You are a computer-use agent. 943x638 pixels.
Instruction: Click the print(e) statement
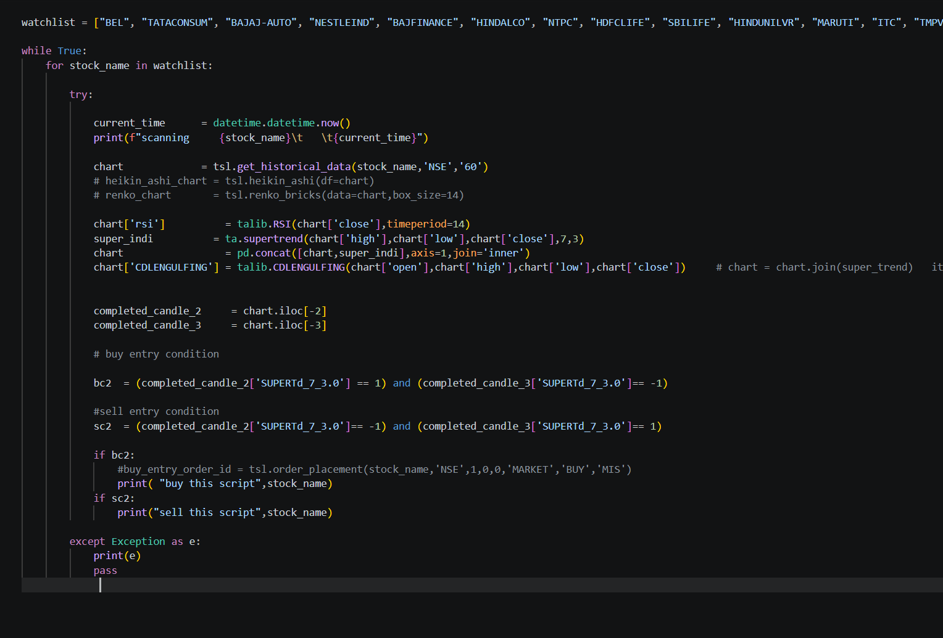117,556
